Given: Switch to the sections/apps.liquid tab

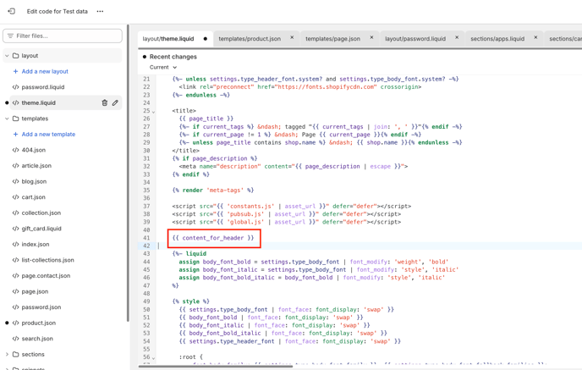Looking at the screenshot, I should pyautogui.click(x=497, y=39).
